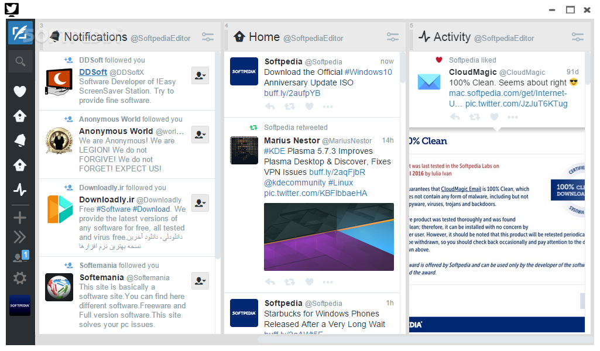This screenshot has height=351, width=600.
Task: Open Home column options slider icon
Action: (393, 37)
